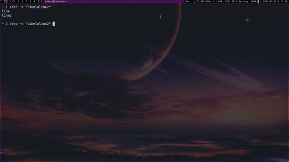289x162 pixels.
Task: Click the Net speed status entry
Action: tap(200, 1)
